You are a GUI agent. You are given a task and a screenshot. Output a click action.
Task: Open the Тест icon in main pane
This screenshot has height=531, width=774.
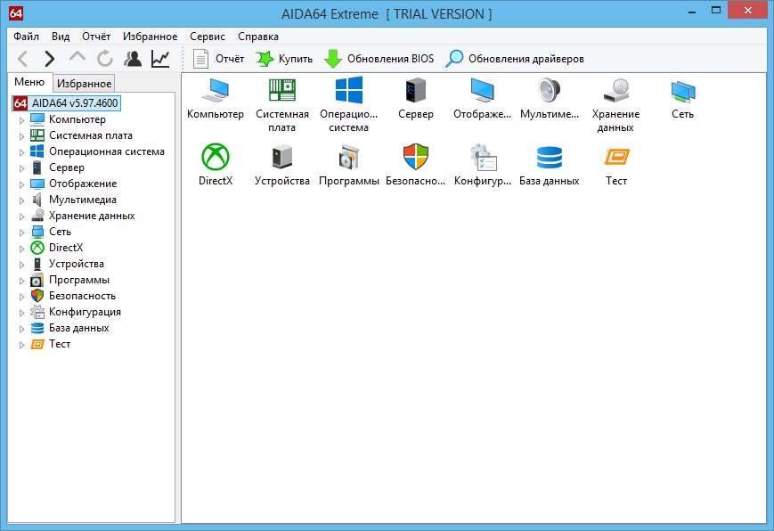coord(616,157)
